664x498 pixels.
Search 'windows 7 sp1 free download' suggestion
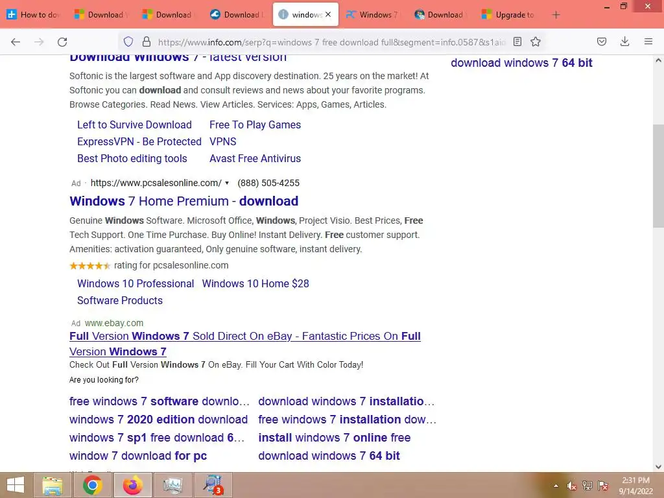click(x=157, y=438)
